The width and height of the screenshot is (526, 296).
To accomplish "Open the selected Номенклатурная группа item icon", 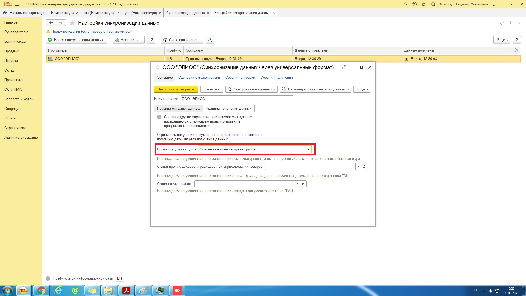I will (308, 149).
